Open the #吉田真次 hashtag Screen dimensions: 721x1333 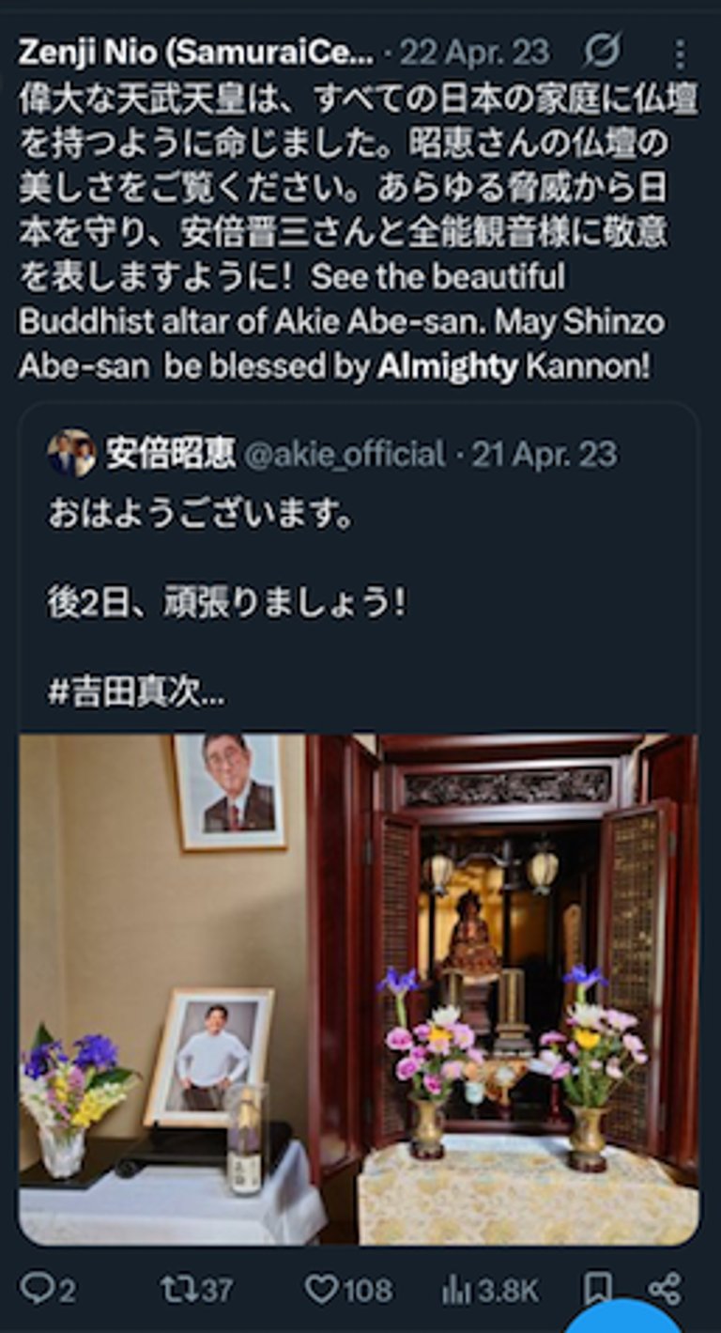pos(136,693)
